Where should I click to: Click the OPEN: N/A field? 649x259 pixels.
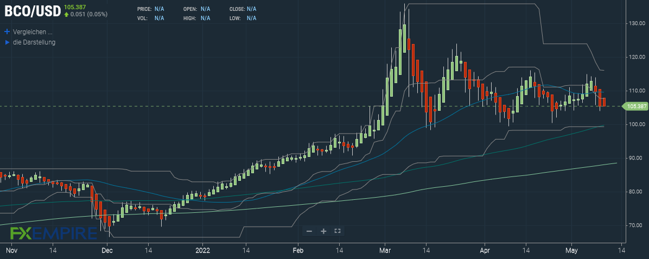point(196,9)
